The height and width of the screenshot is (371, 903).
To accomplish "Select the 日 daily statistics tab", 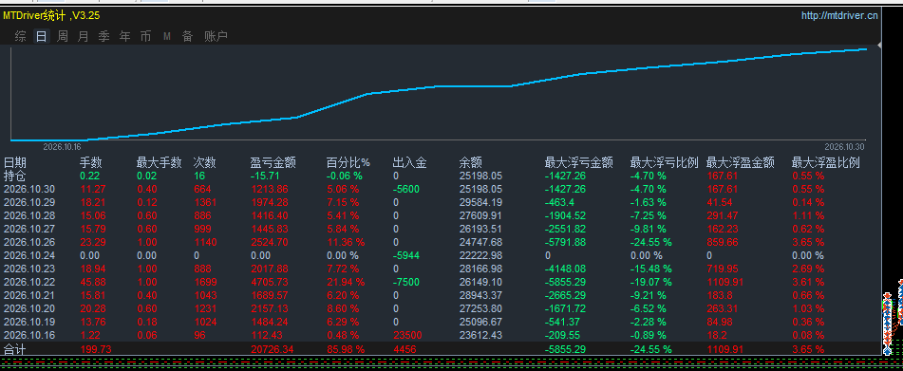I will (x=42, y=37).
